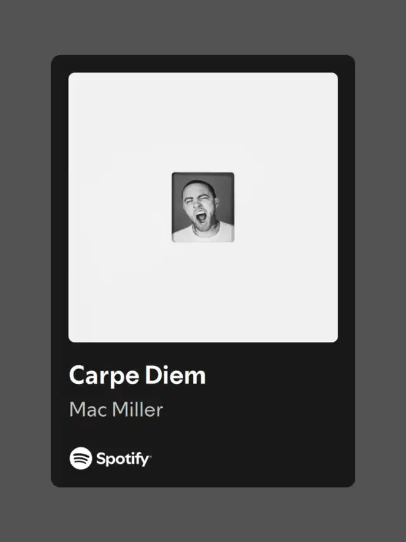This screenshot has height=542, width=406.
Task: Click the small portrait photo on album cover
Action: coord(203,207)
